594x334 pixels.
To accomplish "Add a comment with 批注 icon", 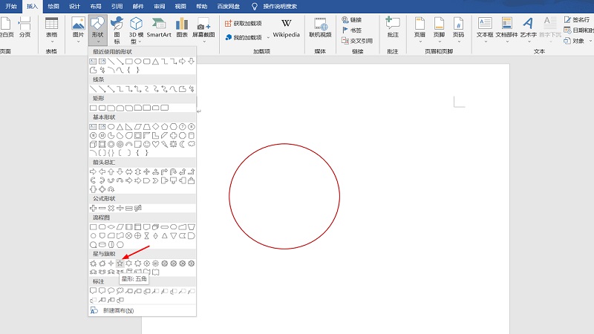I will click(x=393, y=27).
